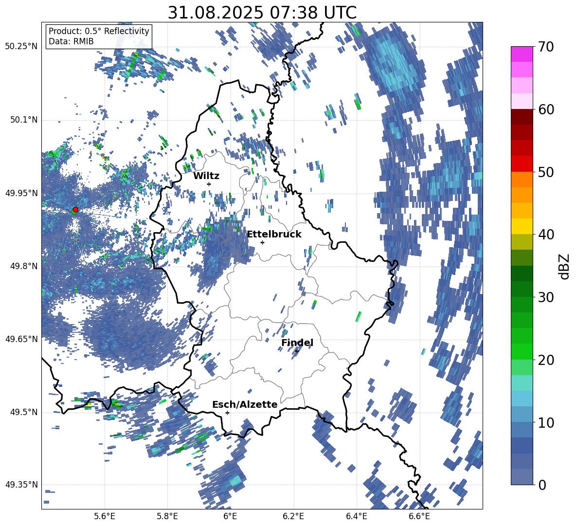The image size is (576, 526).
Task: Click the 6°E longitude label
Action: pyautogui.click(x=230, y=516)
